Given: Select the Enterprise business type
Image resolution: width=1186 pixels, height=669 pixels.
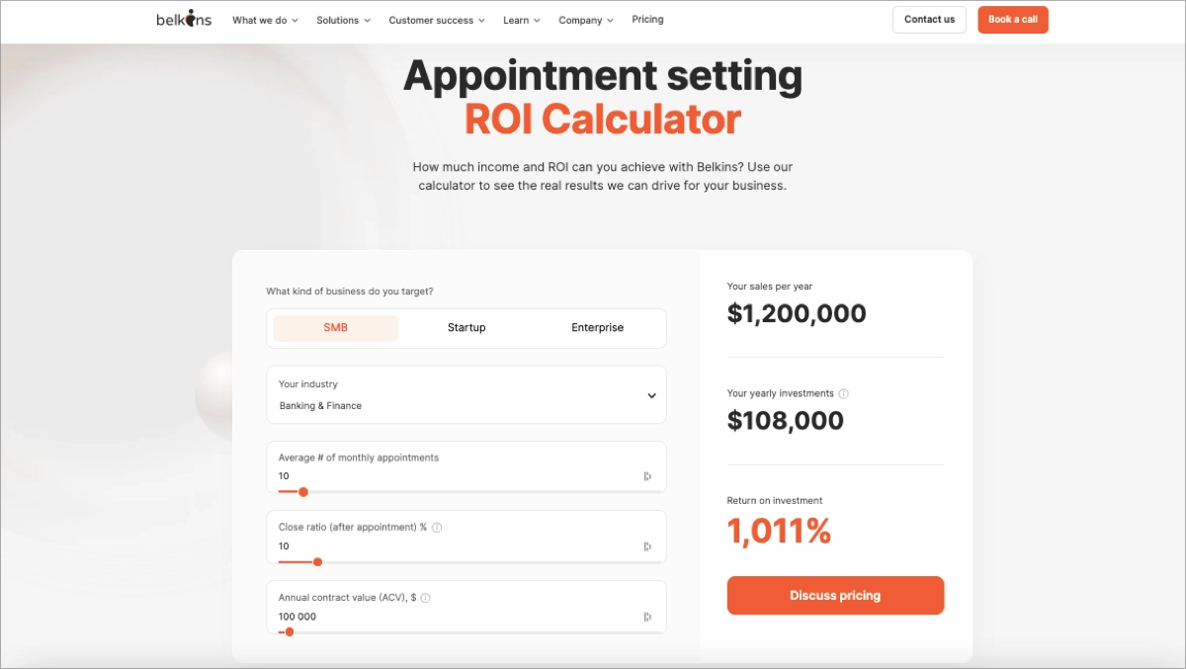Looking at the screenshot, I should [597, 327].
